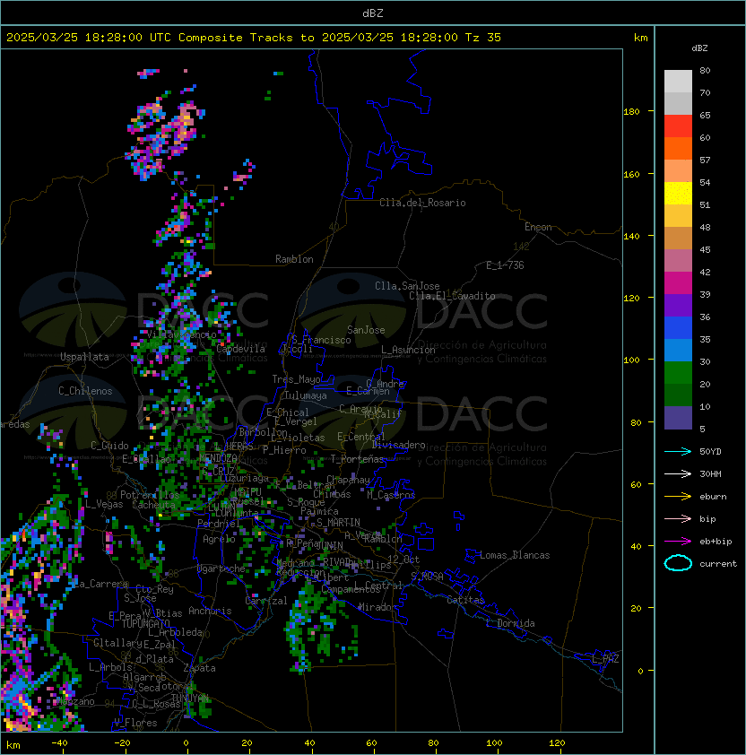Image resolution: width=746 pixels, height=755 pixels.
Task: Click the 'L_PAZ' place label
Action: click(605, 659)
